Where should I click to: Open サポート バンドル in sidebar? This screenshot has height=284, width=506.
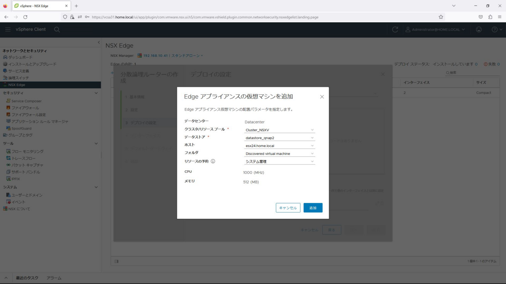pos(25,172)
